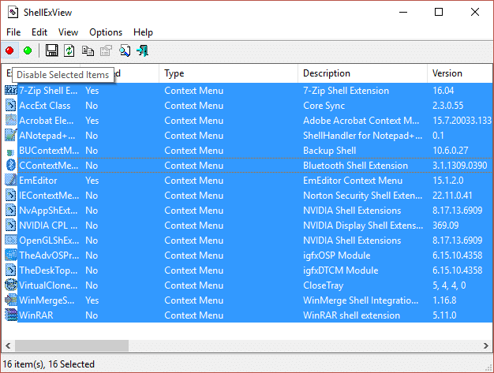Click the Copy Selected Items toolbar icon
This screenshot has width=494, height=373.
coord(88,50)
